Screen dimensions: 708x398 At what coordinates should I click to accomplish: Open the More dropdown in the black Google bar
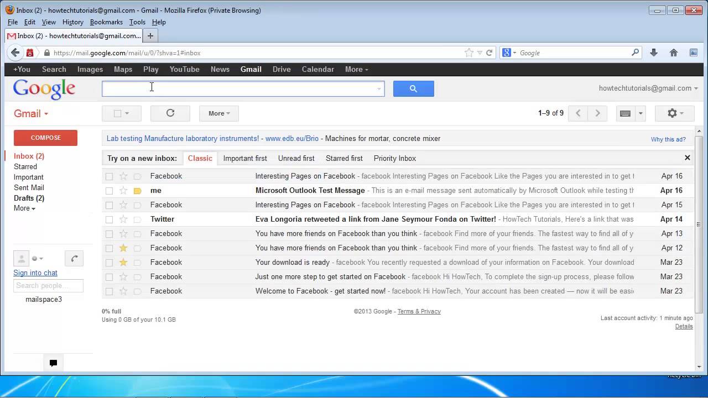[356, 69]
